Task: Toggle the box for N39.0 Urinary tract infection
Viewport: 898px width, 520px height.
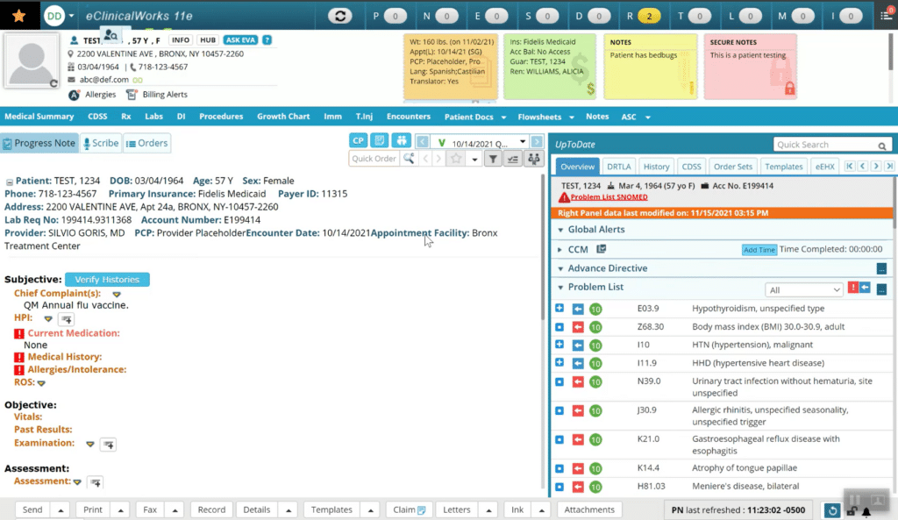Action: [559, 381]
